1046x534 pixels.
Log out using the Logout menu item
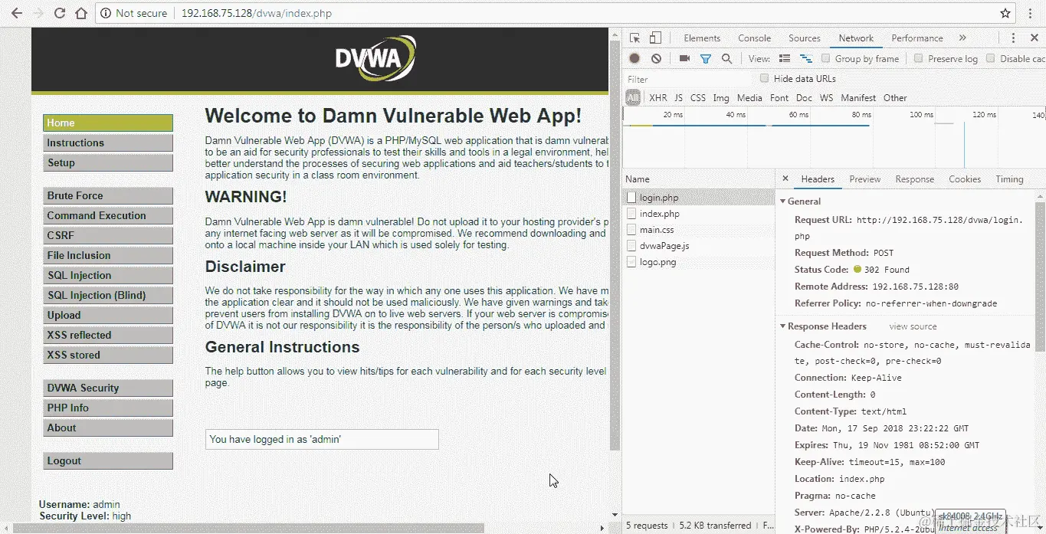pyautogui.click(x=108, y=460)
